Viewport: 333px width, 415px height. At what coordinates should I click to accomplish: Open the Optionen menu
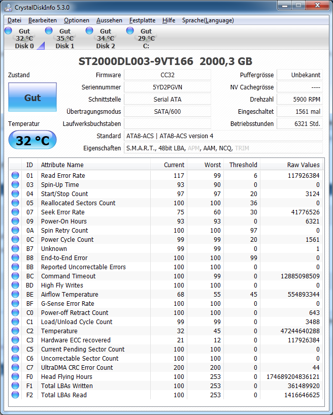pyautogui.click(x=77, y=20)
